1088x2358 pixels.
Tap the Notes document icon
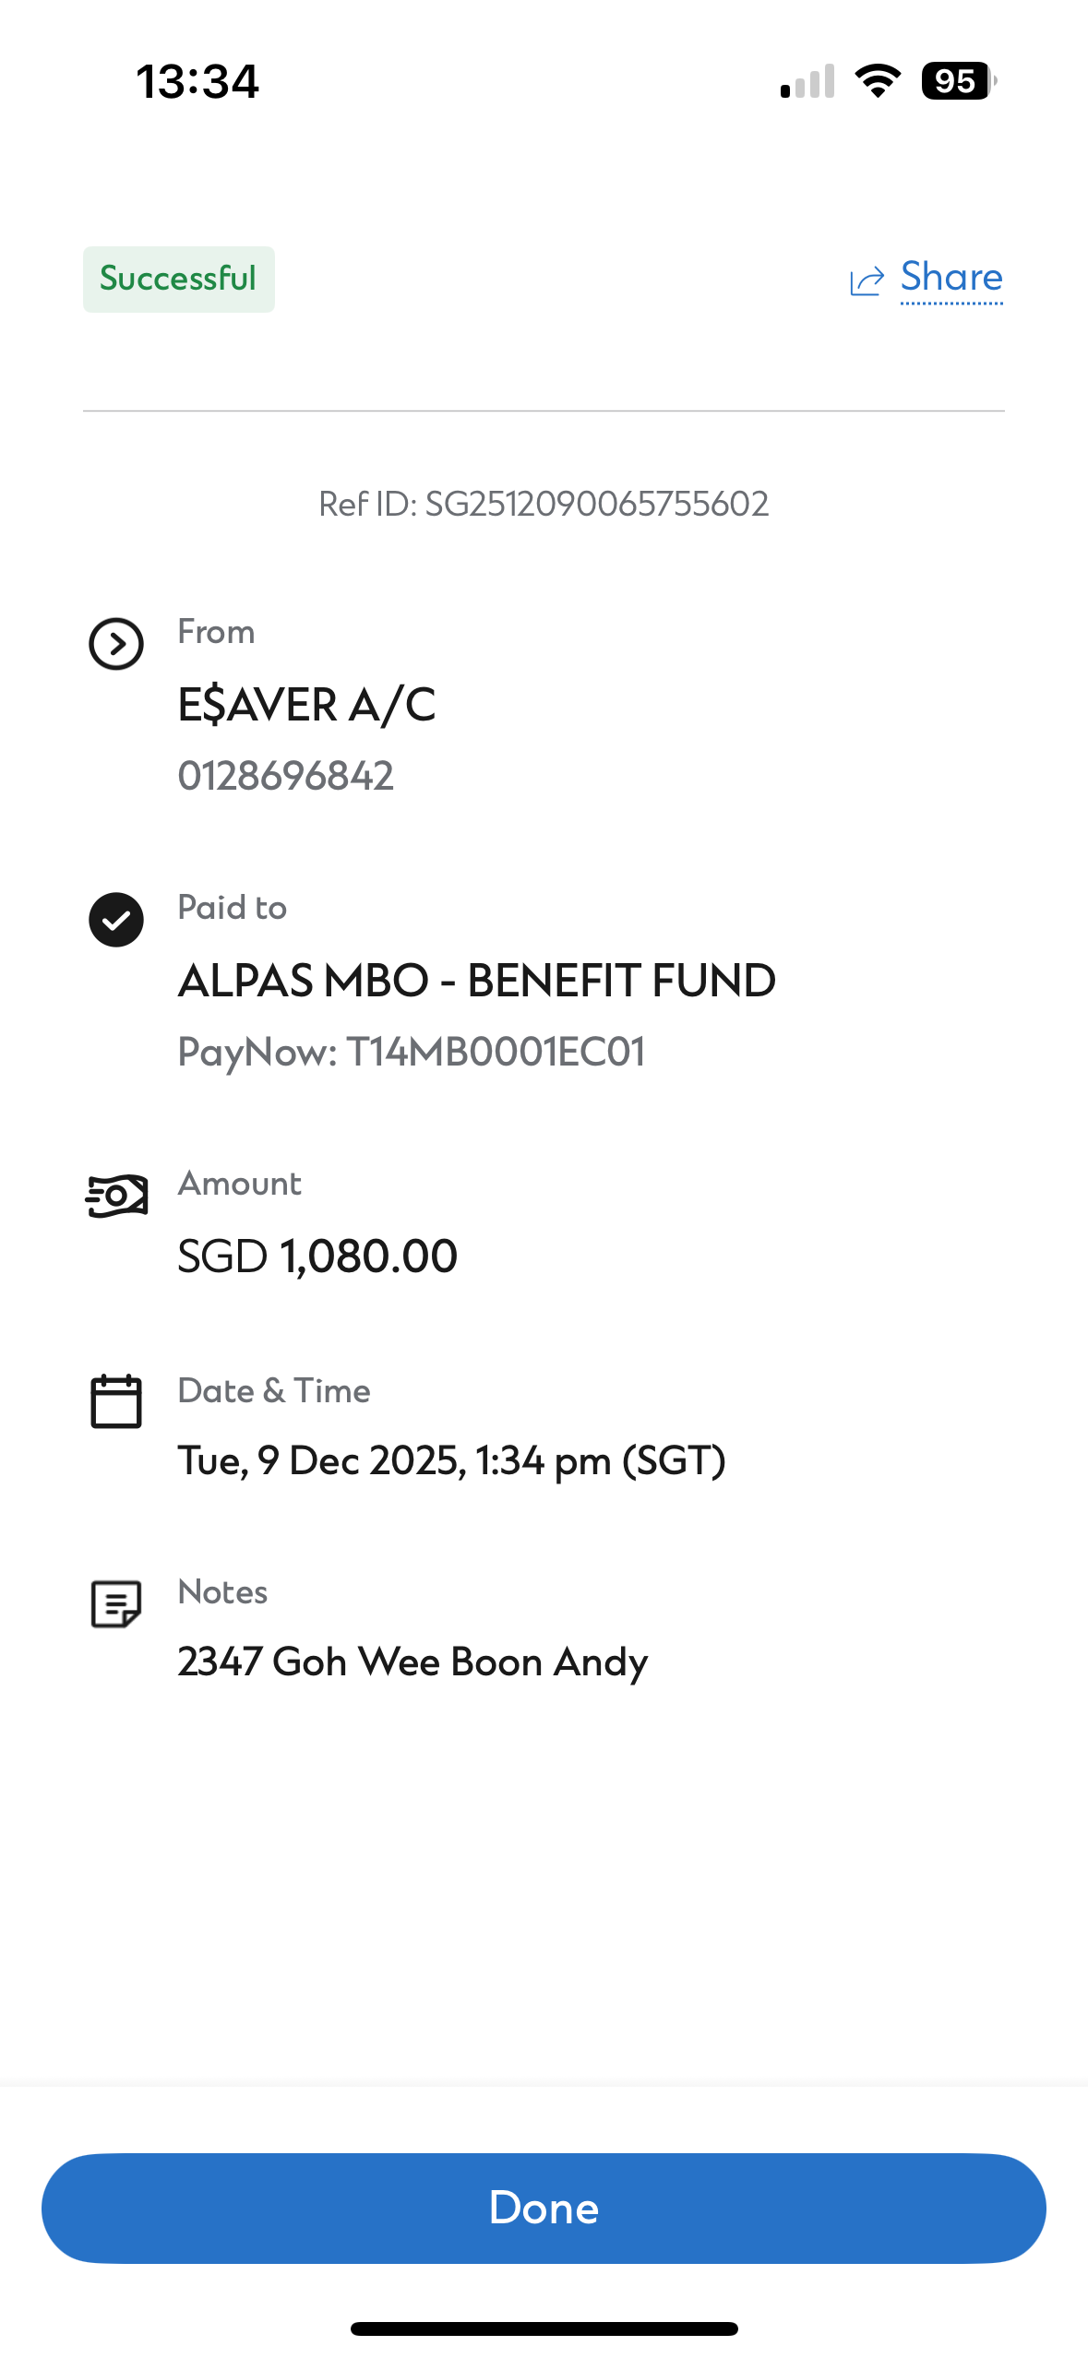pyautogui.click(x=116, y=1603)
